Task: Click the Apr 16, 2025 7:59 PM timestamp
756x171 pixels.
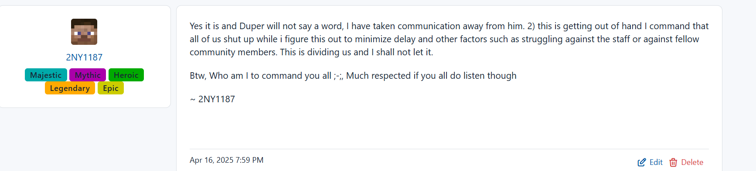Action: point(227,160)
